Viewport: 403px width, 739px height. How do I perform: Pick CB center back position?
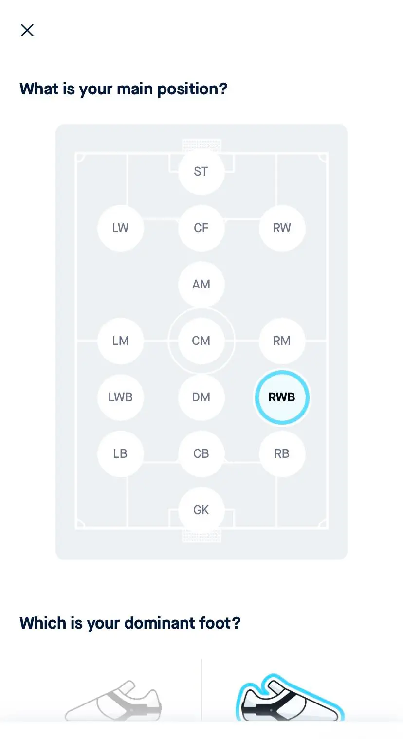201,453
